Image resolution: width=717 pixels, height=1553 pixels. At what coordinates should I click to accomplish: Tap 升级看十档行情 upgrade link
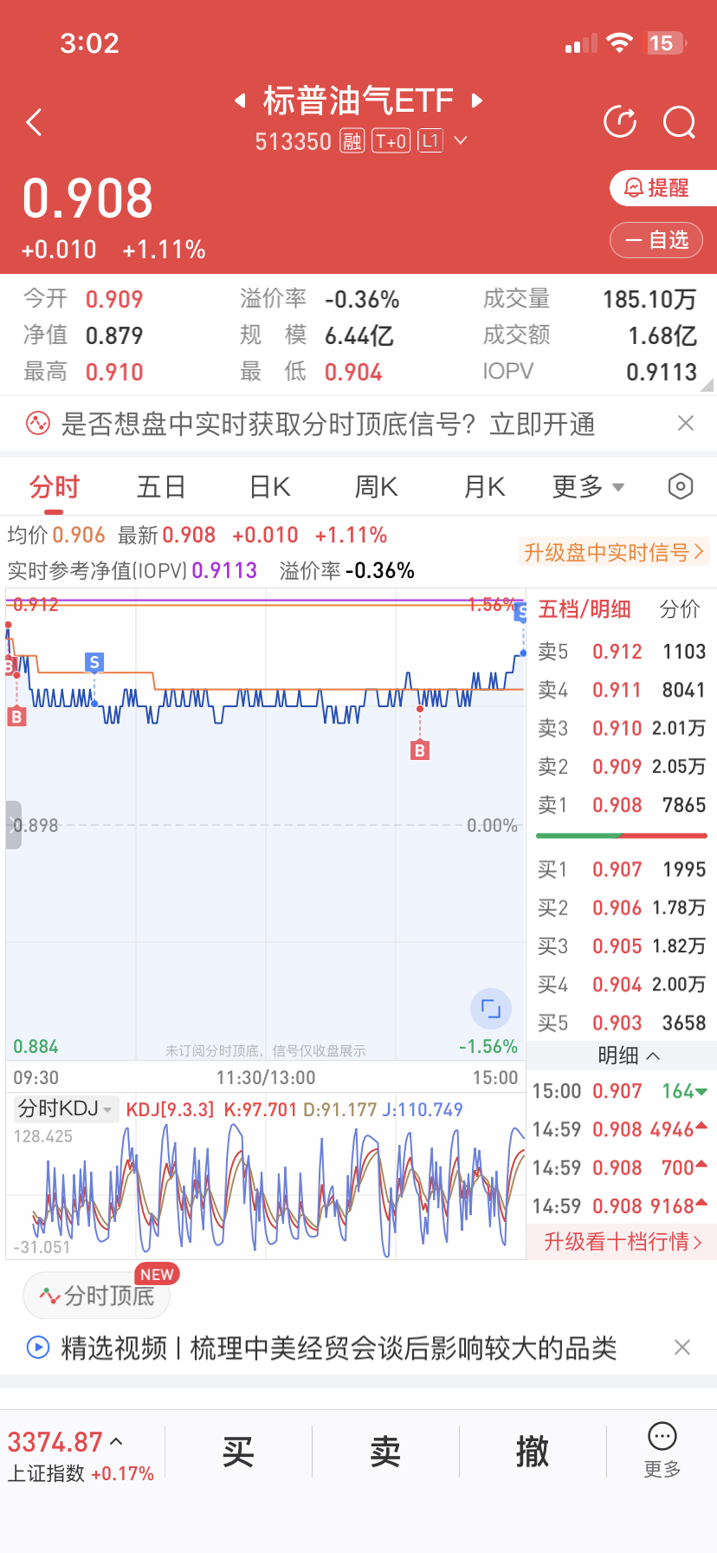coord(622,1242)
